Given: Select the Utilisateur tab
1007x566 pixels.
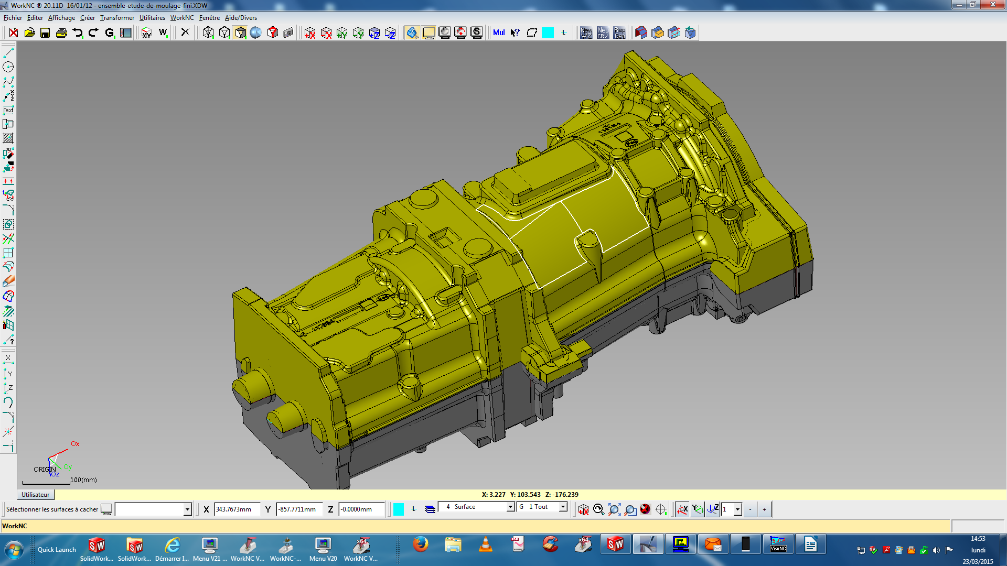Looking at the screenshot, I should [x=36, y=495].
